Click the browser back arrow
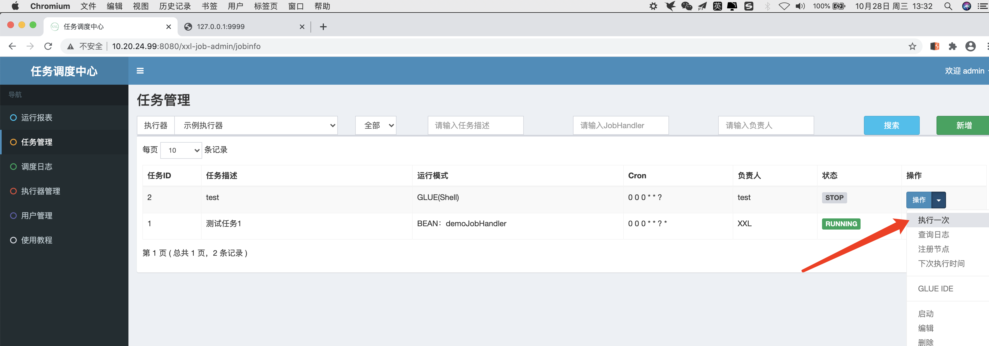The height and width of the screenshot is (346, 989). coord(12,46)
